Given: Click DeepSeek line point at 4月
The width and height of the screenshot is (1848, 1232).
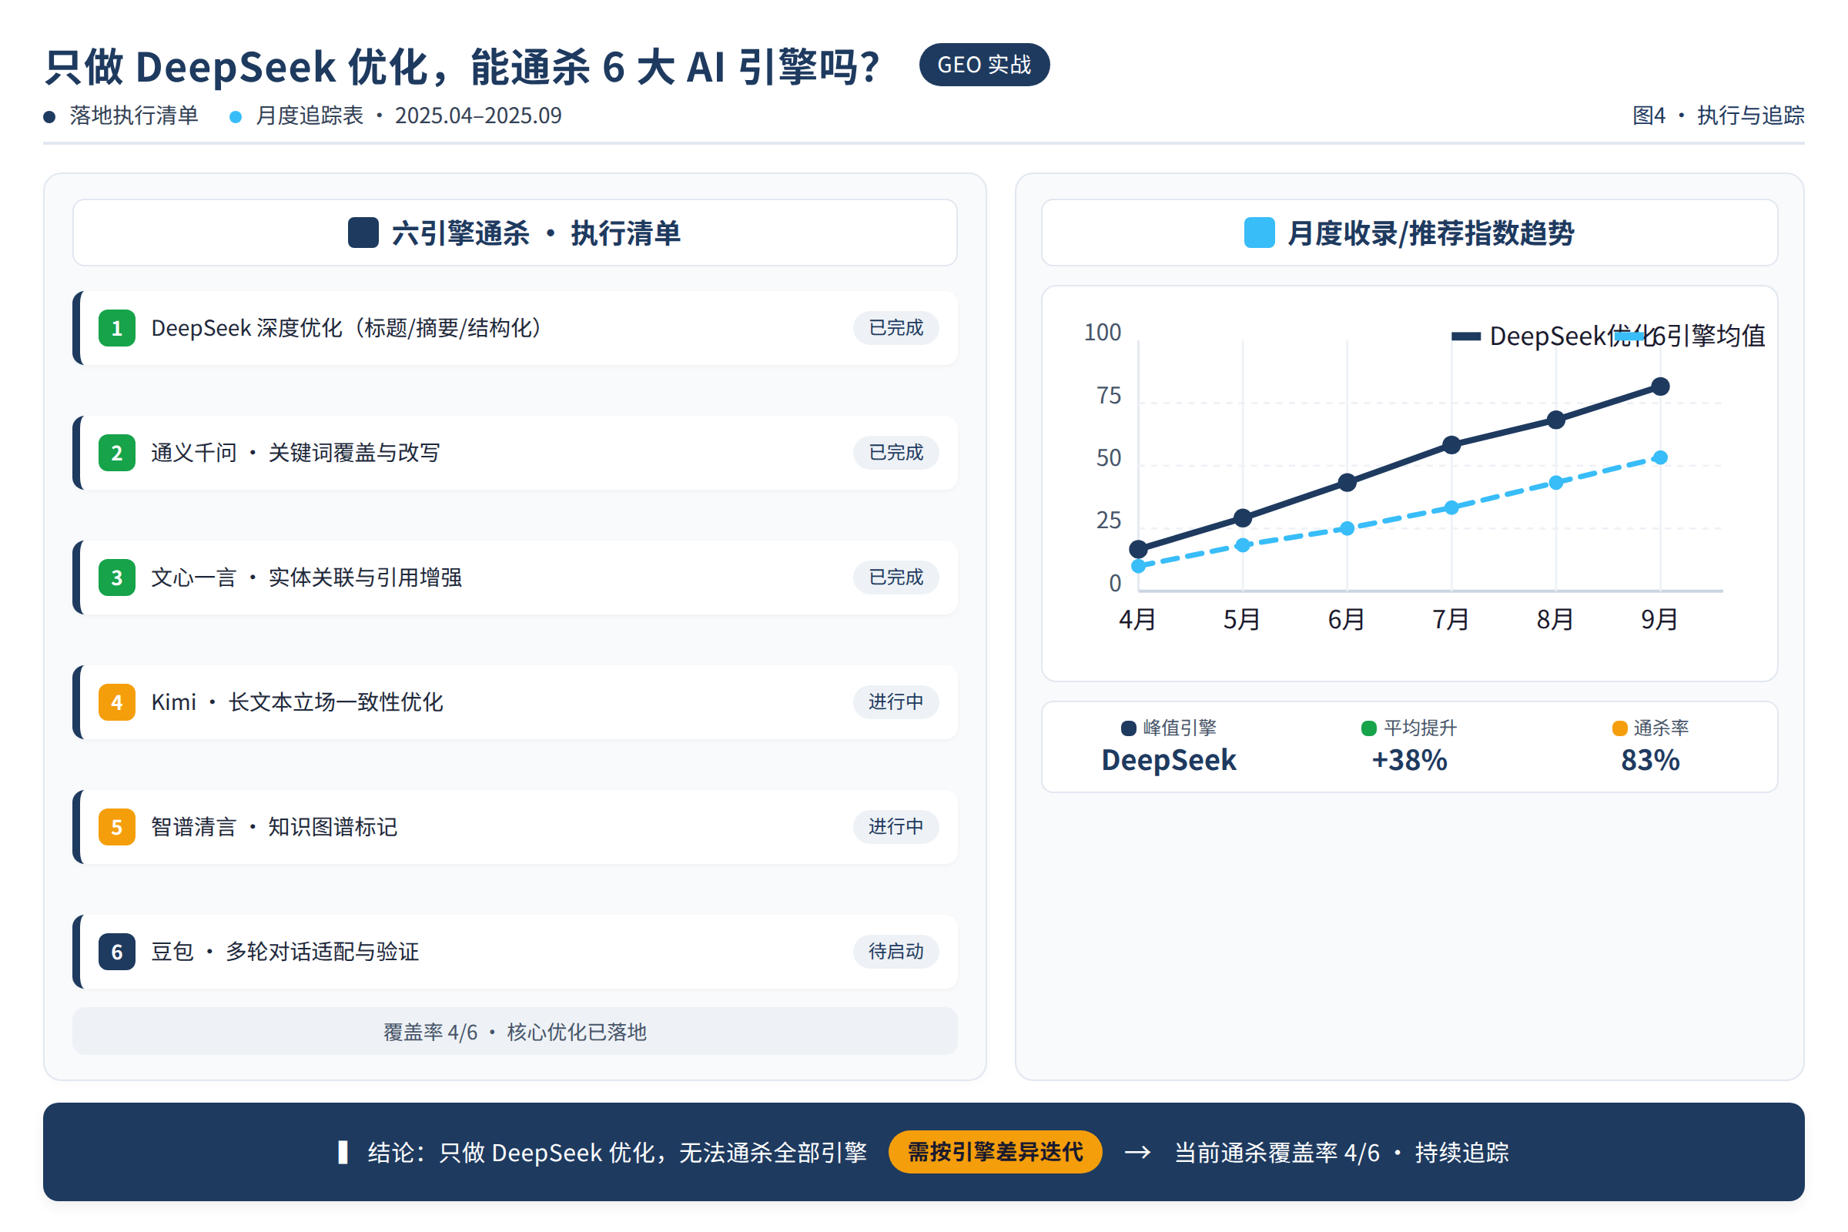Looking at the screenshot, I should pos(1139,549).
